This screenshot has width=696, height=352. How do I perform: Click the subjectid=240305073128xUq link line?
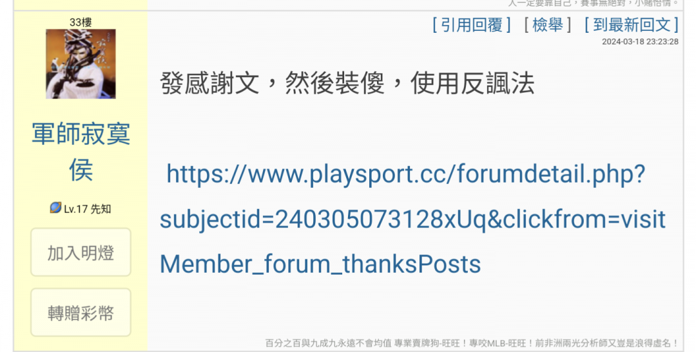click(412, 219)
